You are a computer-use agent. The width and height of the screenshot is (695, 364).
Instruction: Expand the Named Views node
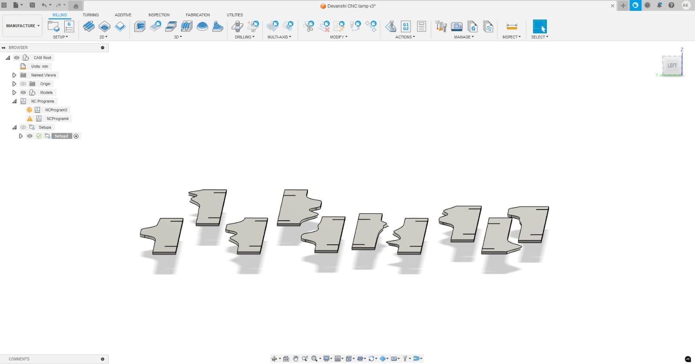point(14,75)
